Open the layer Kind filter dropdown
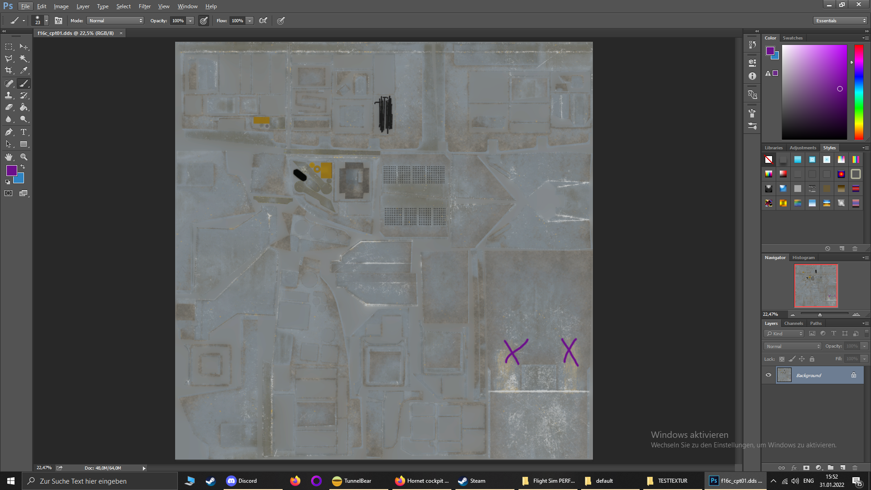Image resolution: width=871 pixels, height=490 pixels. pos(784,333)
